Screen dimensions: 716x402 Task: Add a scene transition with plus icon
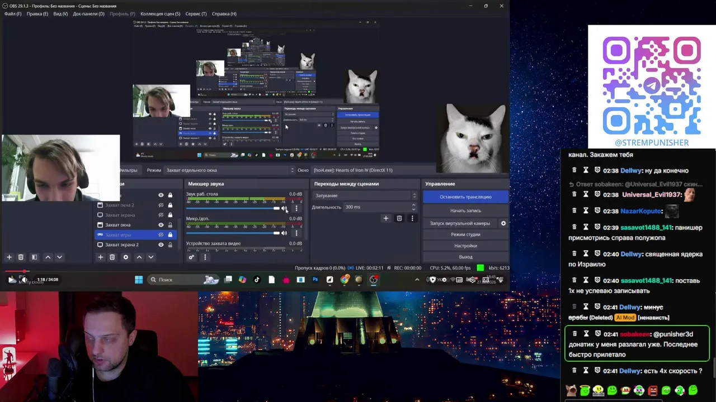385,218
